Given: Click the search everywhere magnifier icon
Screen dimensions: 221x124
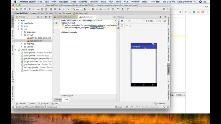Looking at the screenshot, I should tap(164, 9).
